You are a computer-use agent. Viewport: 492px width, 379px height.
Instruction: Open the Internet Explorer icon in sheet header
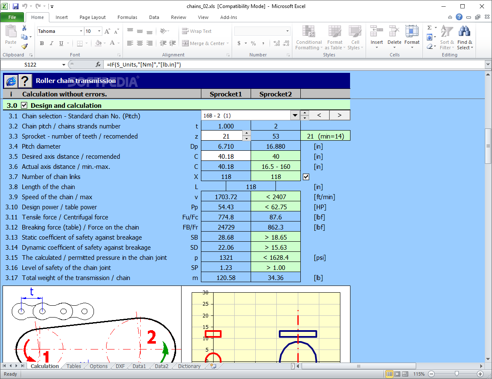click(11, 81)
